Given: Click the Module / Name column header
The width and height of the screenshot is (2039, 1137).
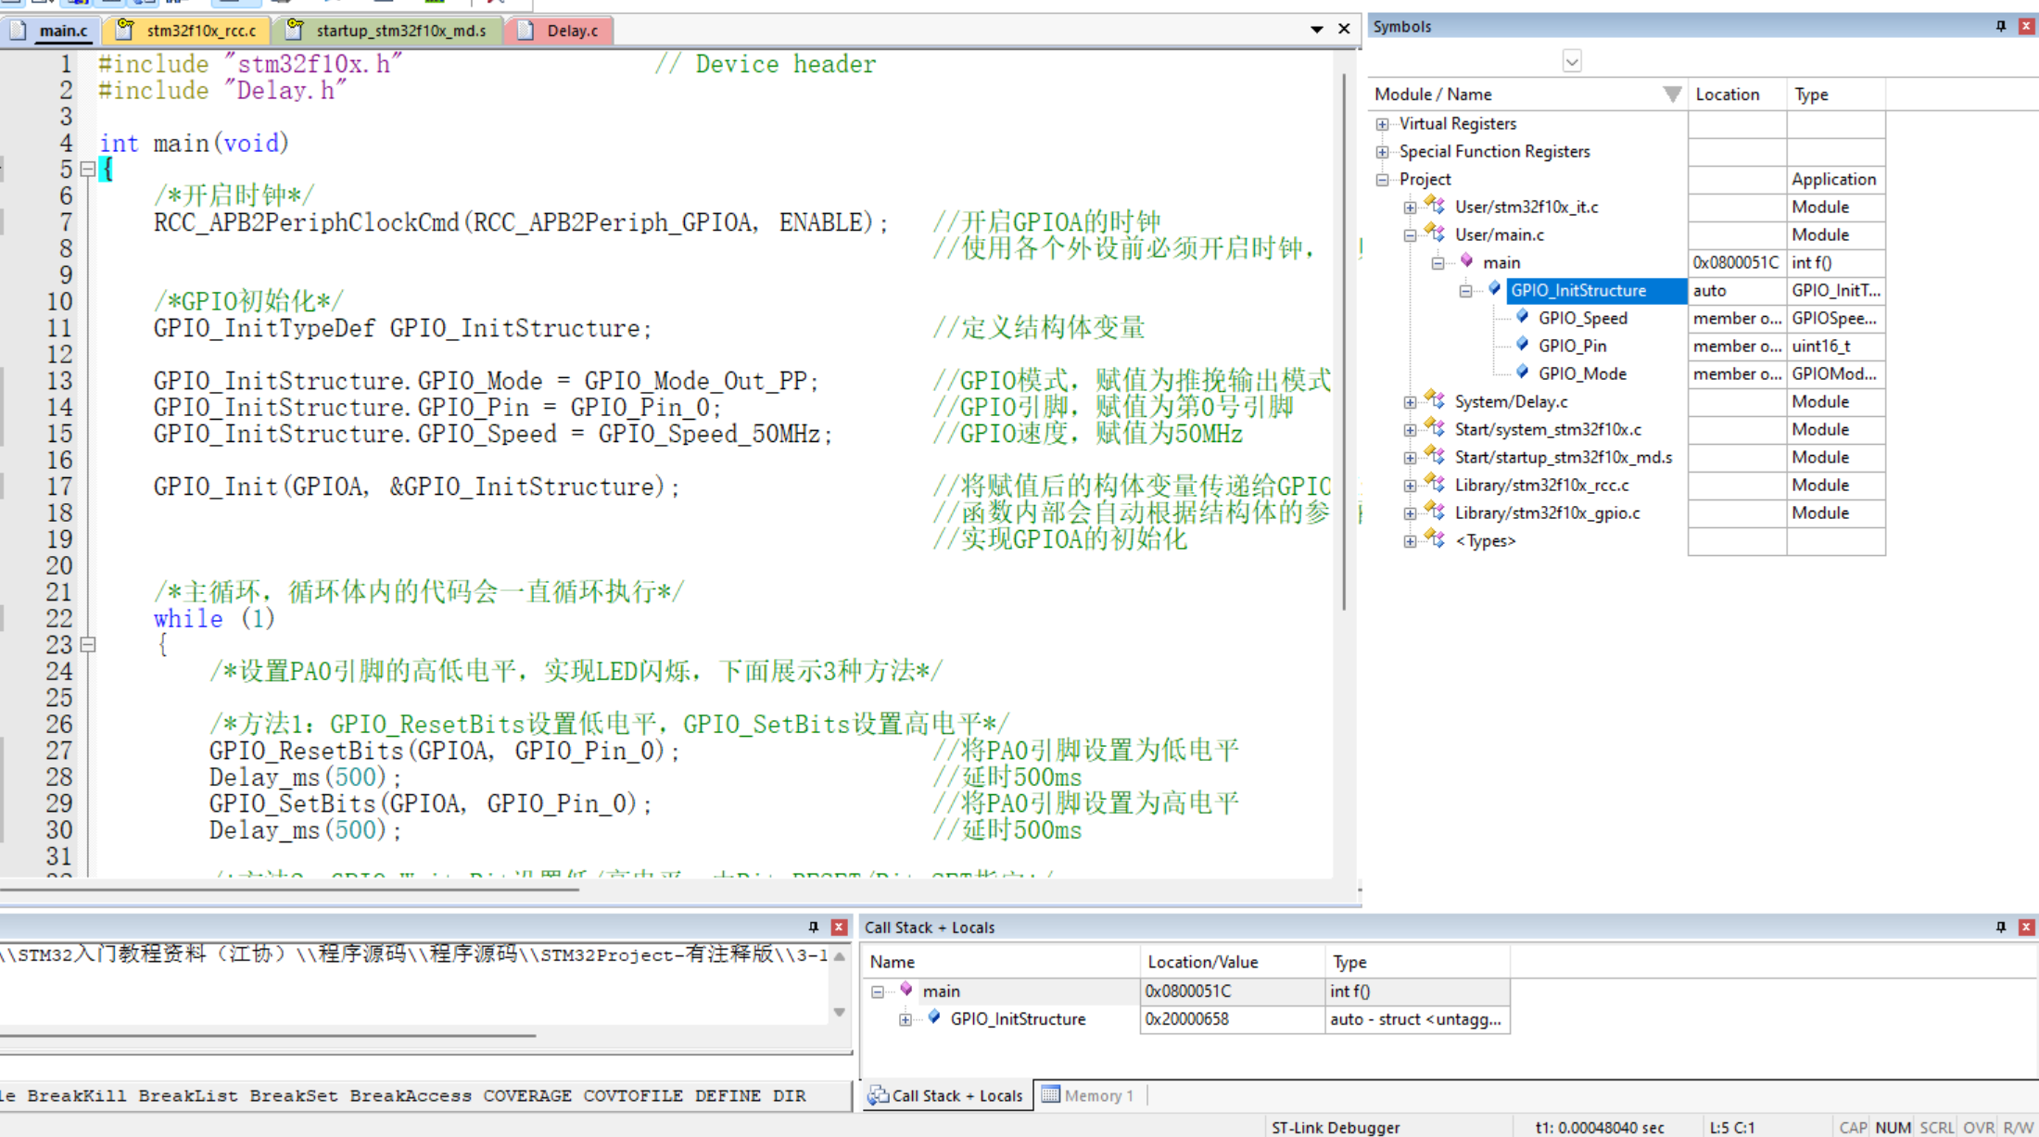Looking at the screenshot, I should click(1527, 95).
